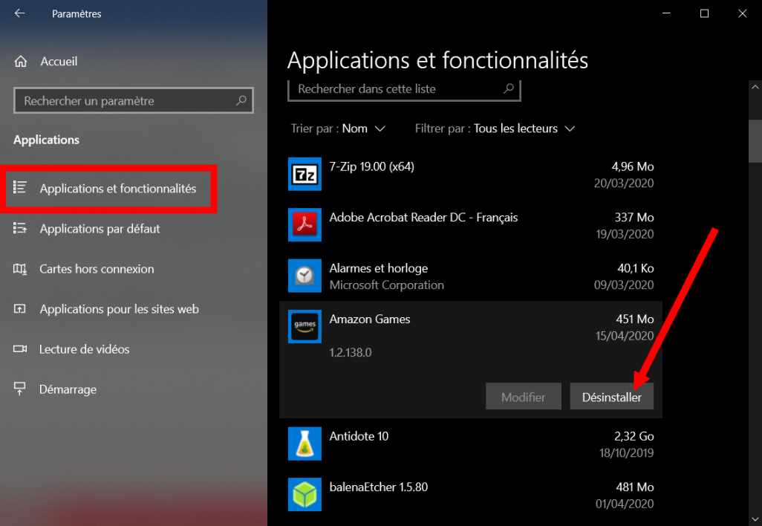Select the Antidote 10 entry text

pyautogui.click(x=359, y=436)
